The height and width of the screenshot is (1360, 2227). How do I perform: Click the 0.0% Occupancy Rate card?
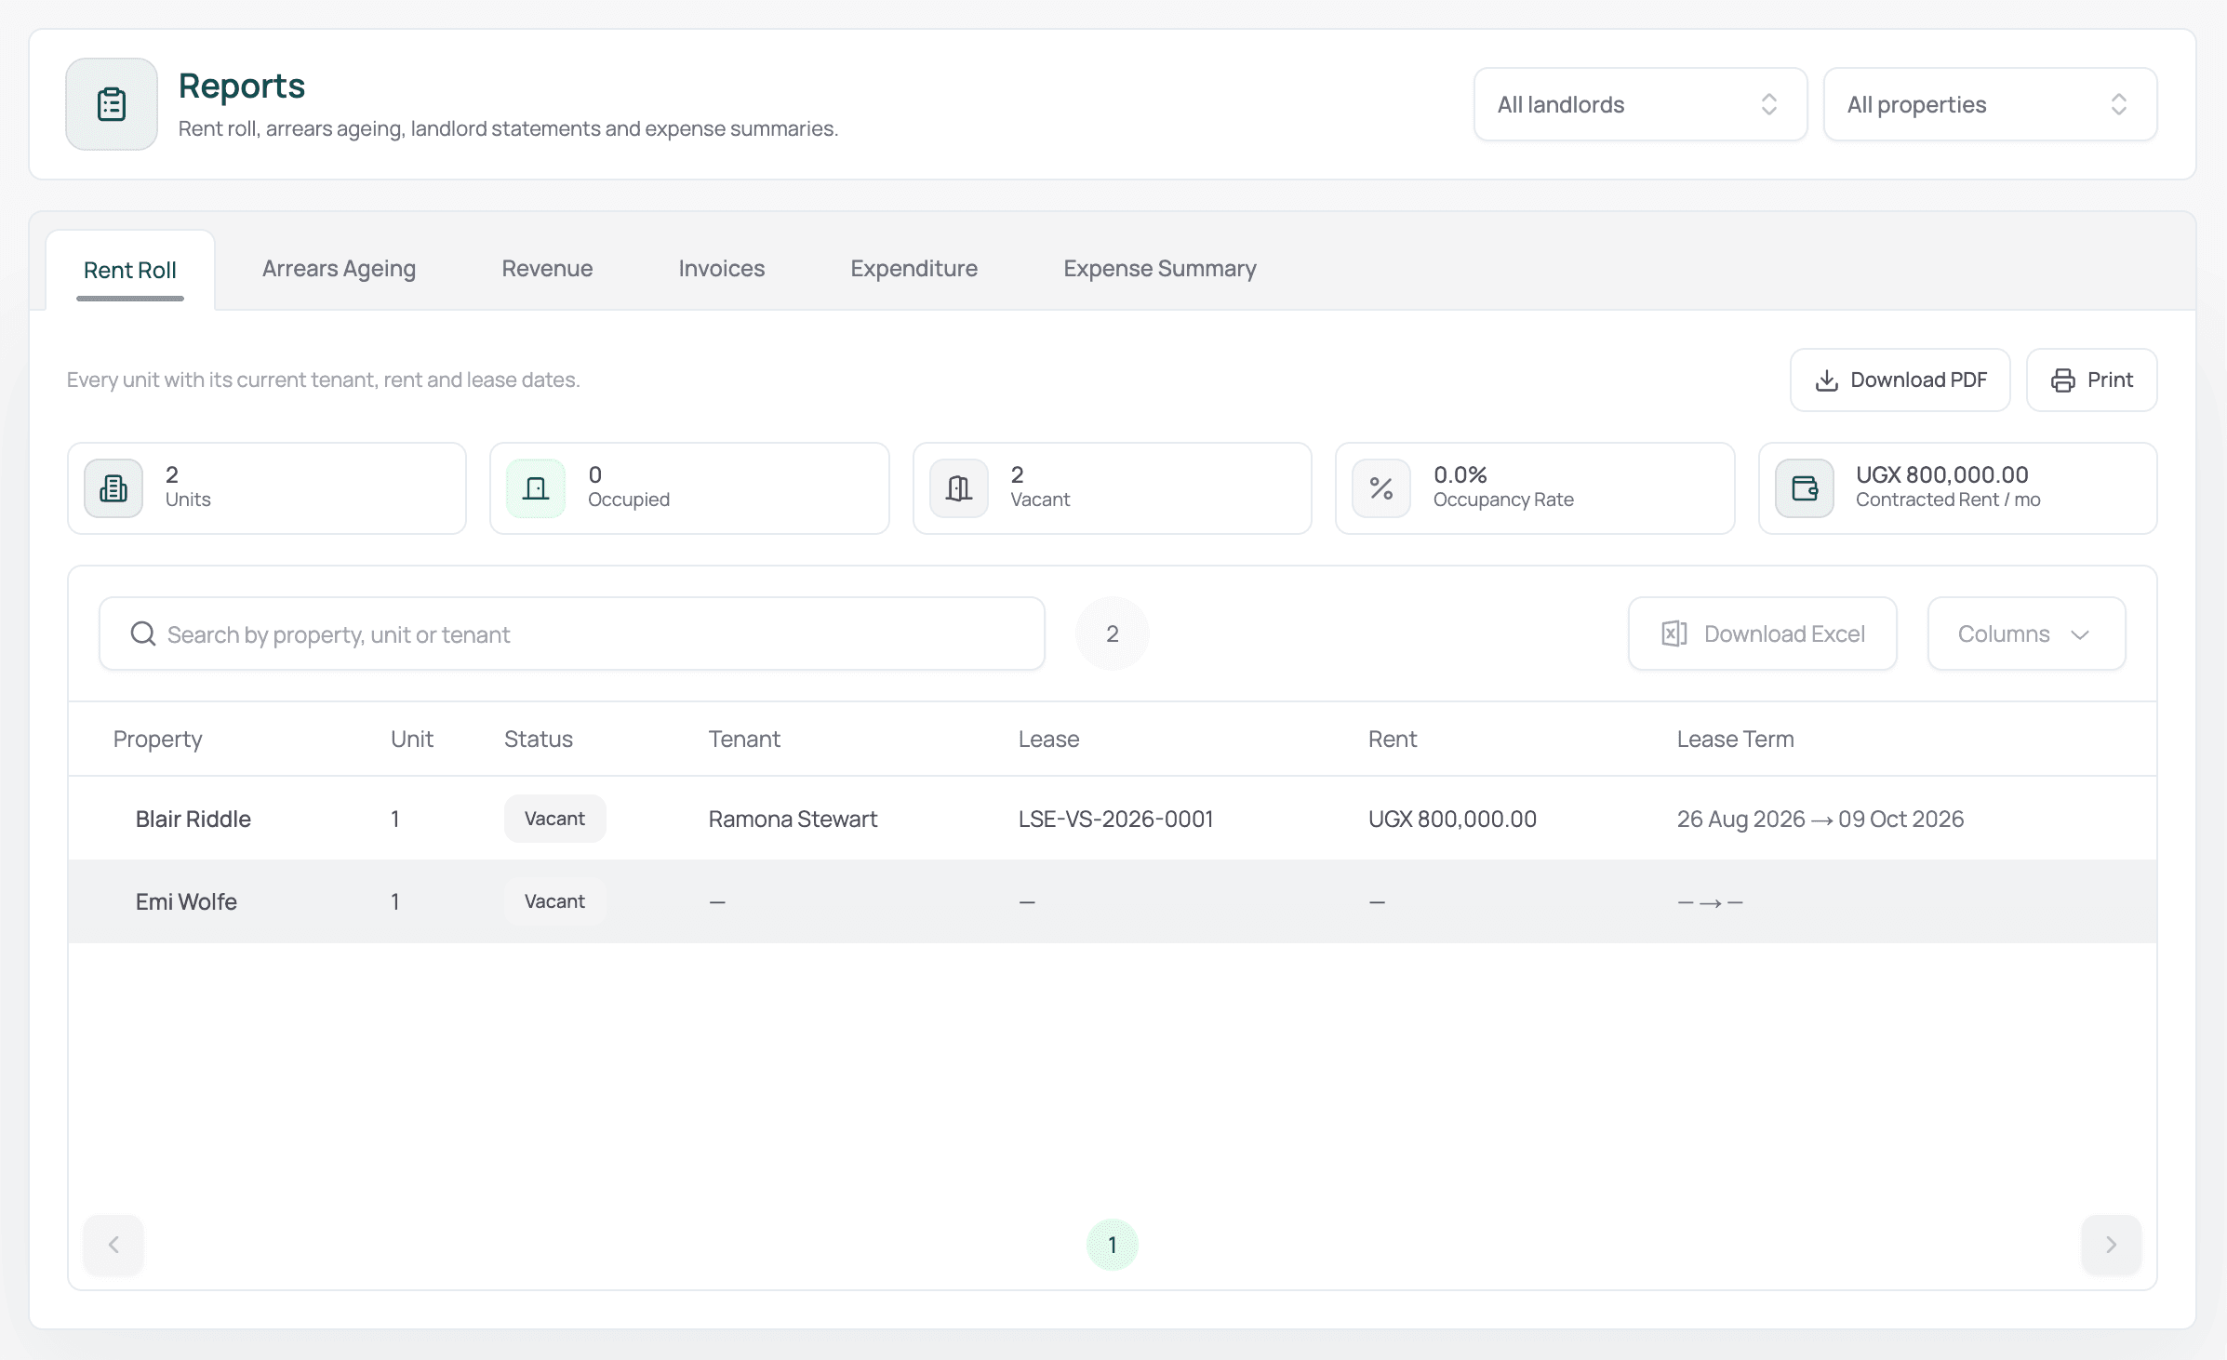1535,488
